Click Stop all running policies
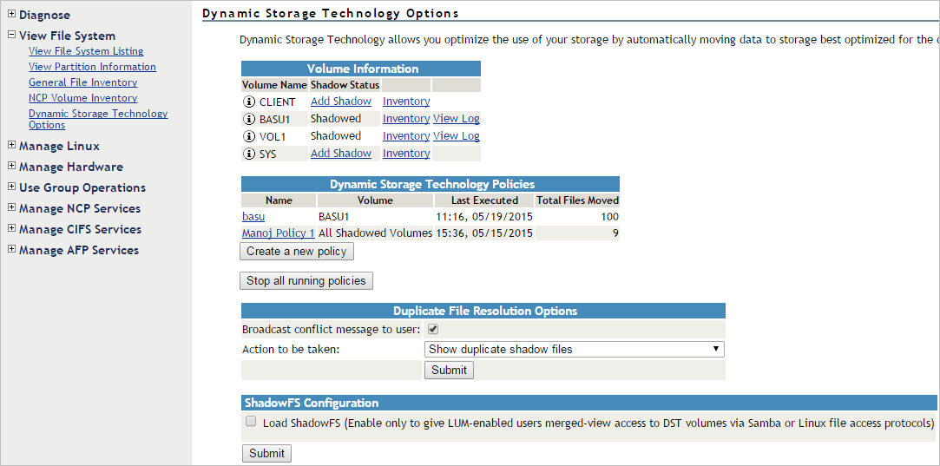Screen dimensions: 940x466 tap(306, 280)
